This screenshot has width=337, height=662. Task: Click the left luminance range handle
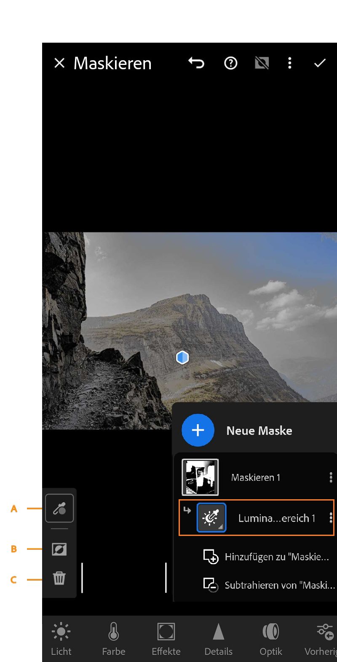click(82, 578)
